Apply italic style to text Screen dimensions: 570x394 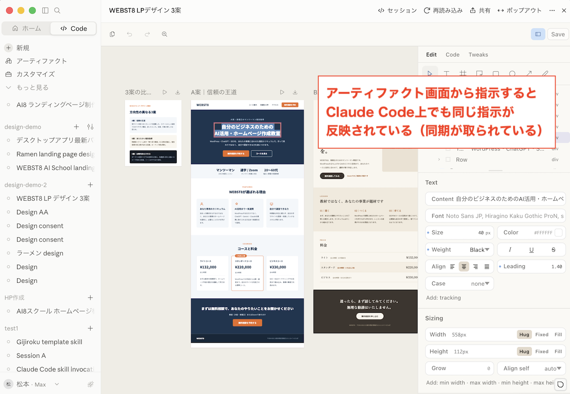[510, 250]
